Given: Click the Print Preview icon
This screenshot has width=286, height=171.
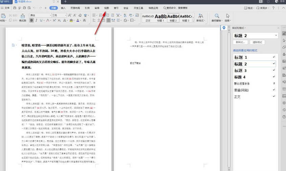Looking at the screenshot, I should coord(29,8).
